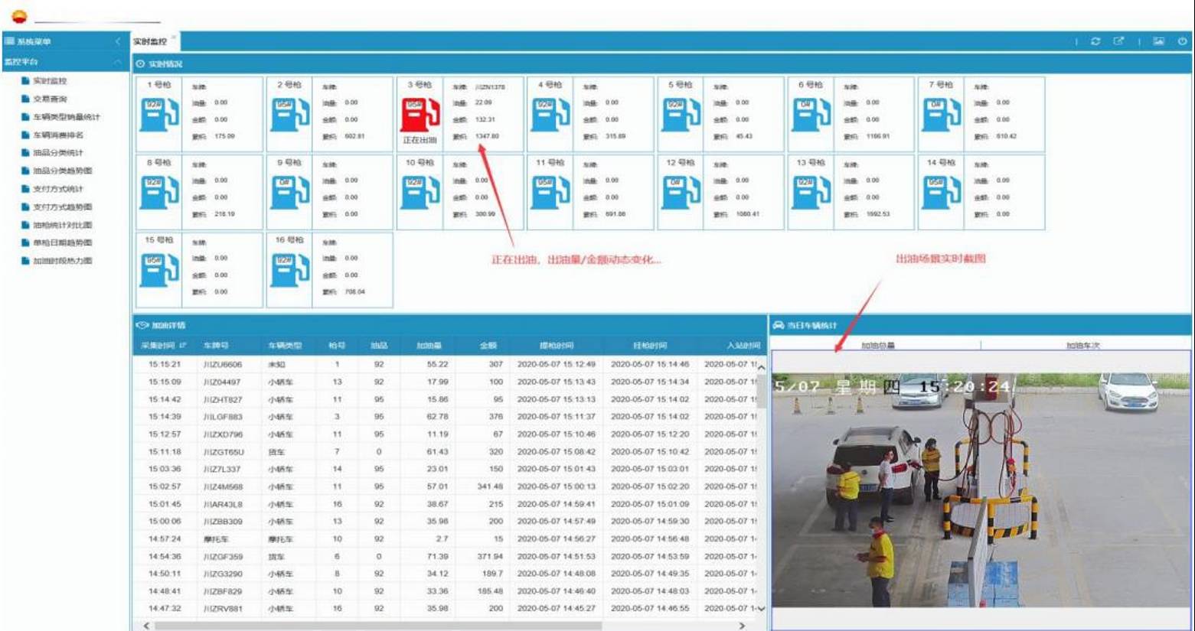Click the table's horizontal scrollbar right arrow
This screenshot has width=1195, height=631.
tap(741, 626)
